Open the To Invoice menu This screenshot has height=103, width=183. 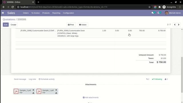(35, 13)
